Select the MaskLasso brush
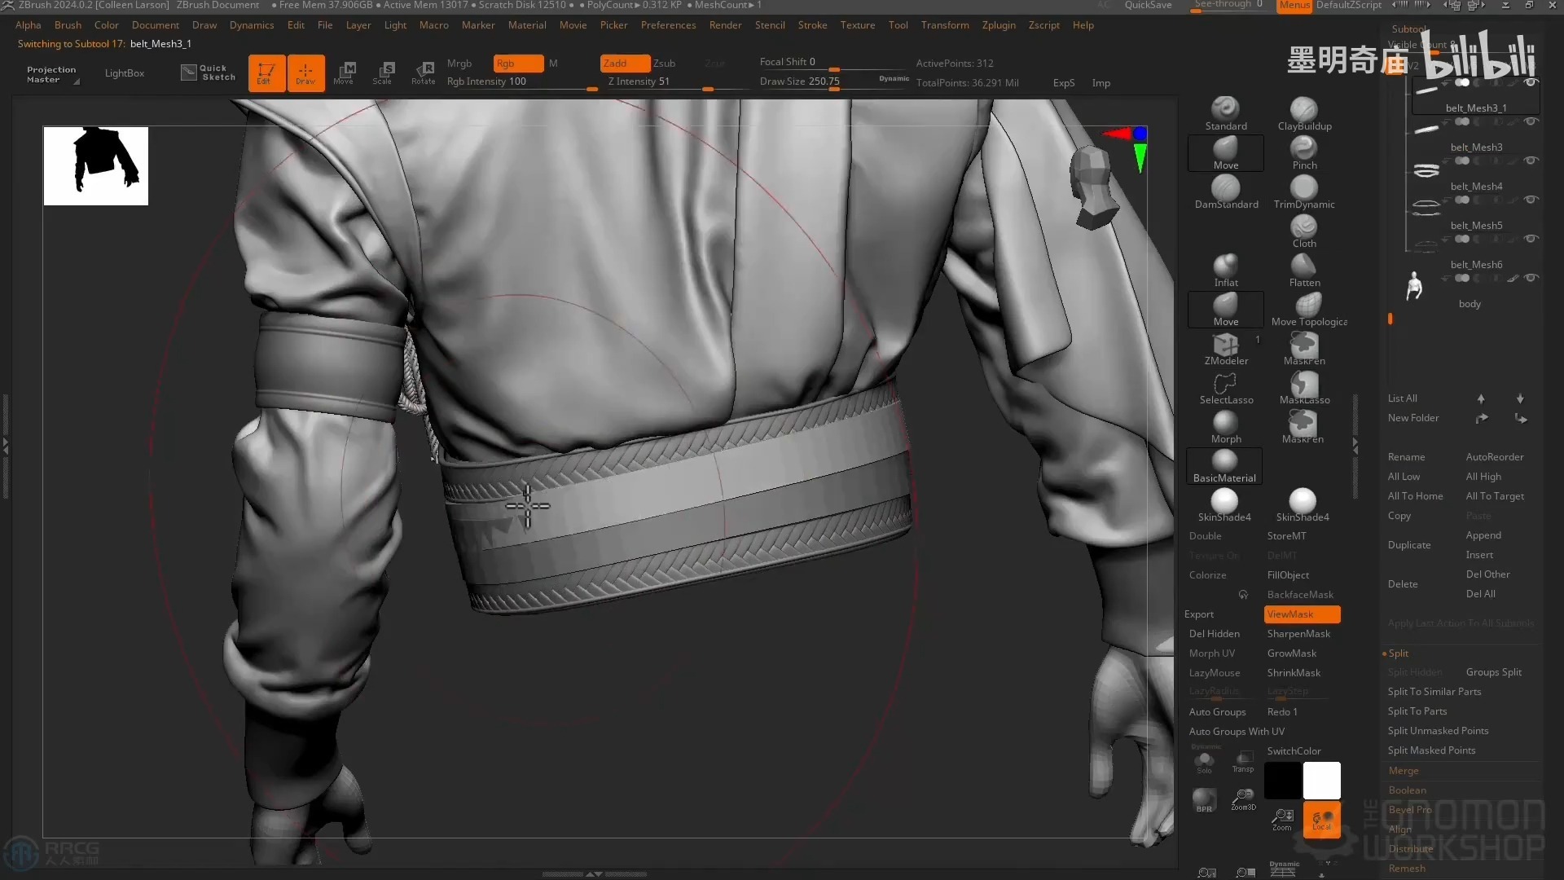This screenshot has width=1564, height=880. pyautogui.click(x=1304, y=387)
